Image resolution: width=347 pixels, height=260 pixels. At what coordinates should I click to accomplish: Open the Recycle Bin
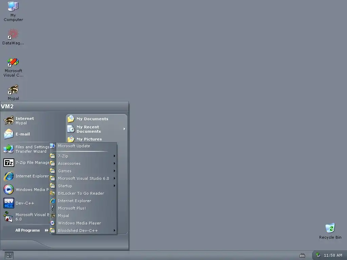coord(330,231)
